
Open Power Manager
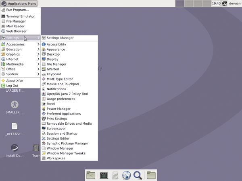69,109
